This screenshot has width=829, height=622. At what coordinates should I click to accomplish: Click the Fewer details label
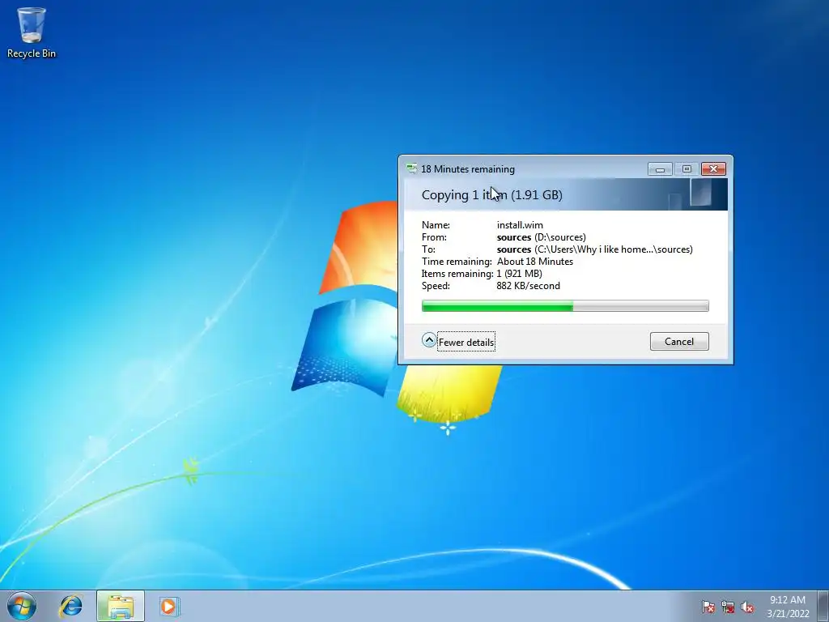point(466,343)
